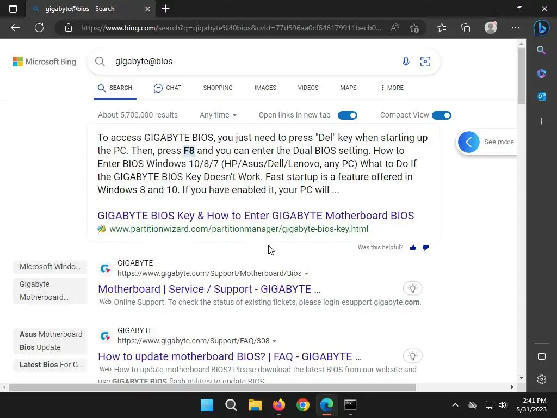The image size is (557, 418).
Task: Open the tab actions menu icon
Action: [13, 9]
